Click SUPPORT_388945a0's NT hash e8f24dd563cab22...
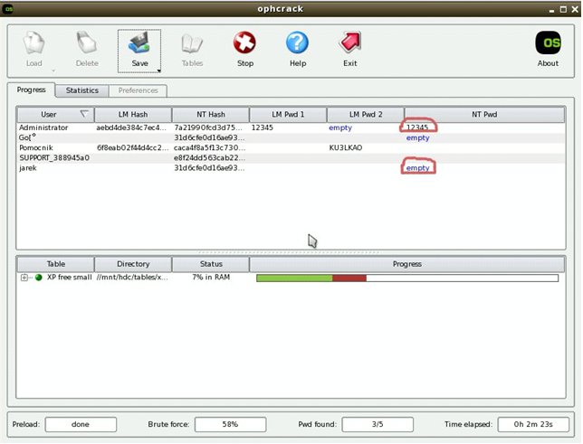The height and width of the screenshot is (444, 583). pyautogui.click(x=210, y=158)
